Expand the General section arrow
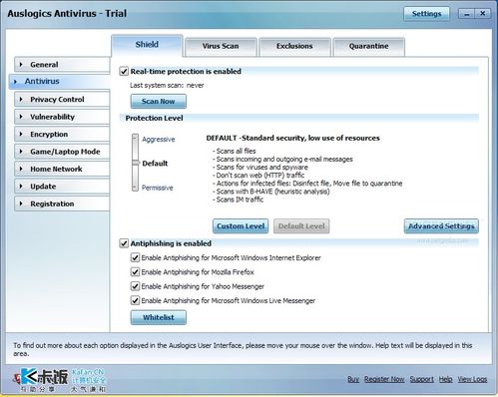Screen dimensions: 498x397 21,64
